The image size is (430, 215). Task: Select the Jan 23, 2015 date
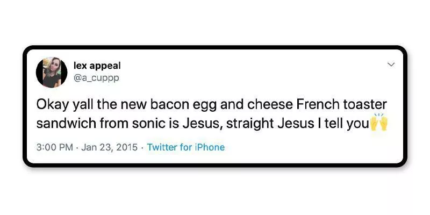coord(109,147)
